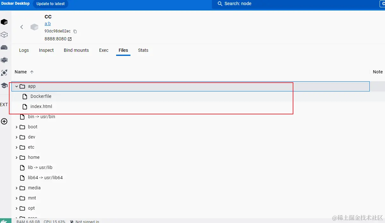
Task: Select the lib64 -> usr/lib64 entry
Action: pos(45,178)
